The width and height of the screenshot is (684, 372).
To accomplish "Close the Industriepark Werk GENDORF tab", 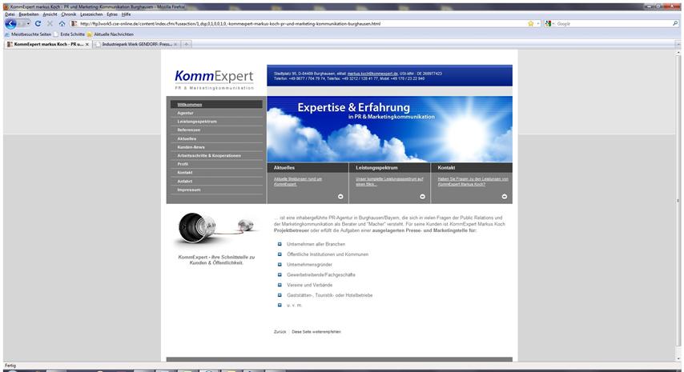I will (175, 45).
